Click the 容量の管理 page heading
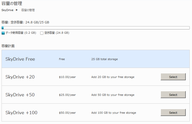The height and width of the screenshot is (124, 192). pyautogui.click(x=12, y=4)
